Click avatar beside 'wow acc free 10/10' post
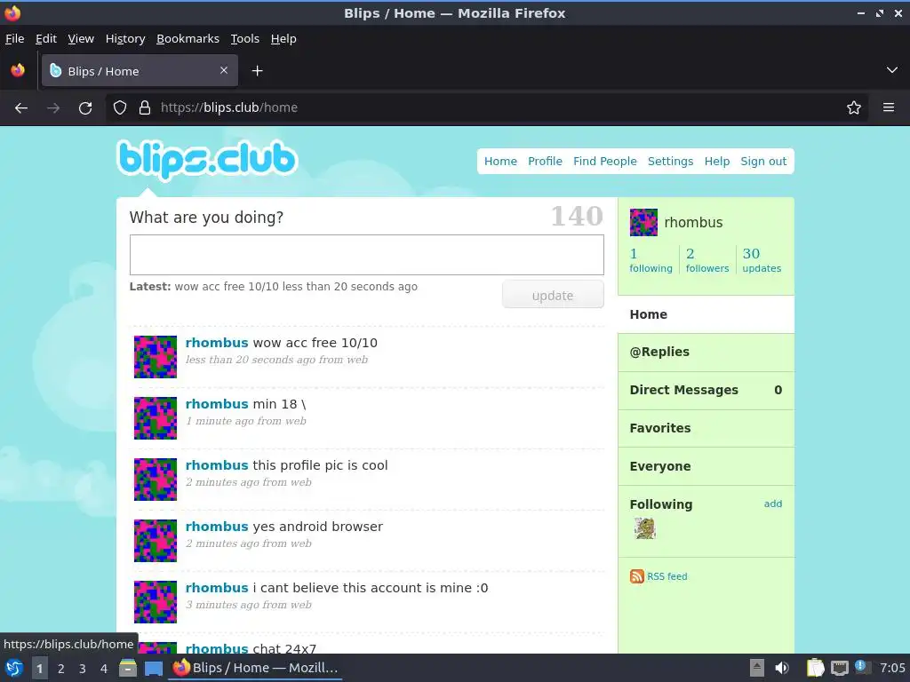 (x=156, y=357)
